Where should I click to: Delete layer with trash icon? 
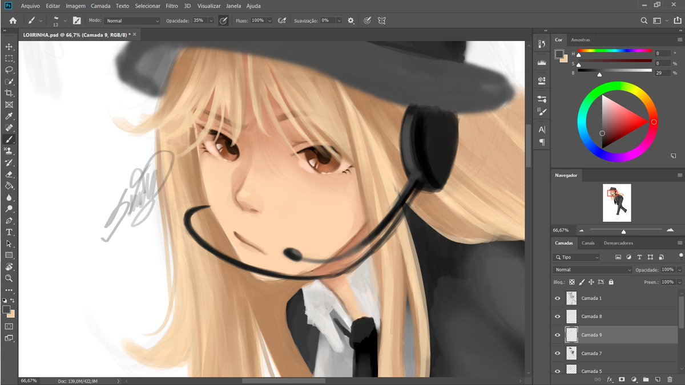click(x=670, y=379)
